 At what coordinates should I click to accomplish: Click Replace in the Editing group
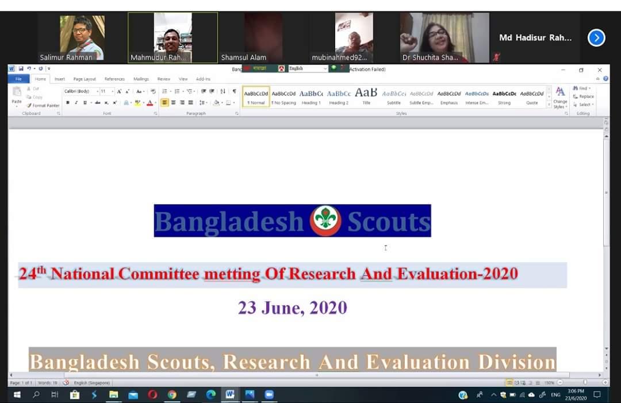[584, 97]
